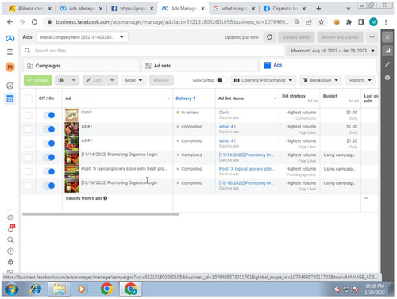Click the green Create button
The width and height of the screenshot is (397, 299).
[37, 80]
